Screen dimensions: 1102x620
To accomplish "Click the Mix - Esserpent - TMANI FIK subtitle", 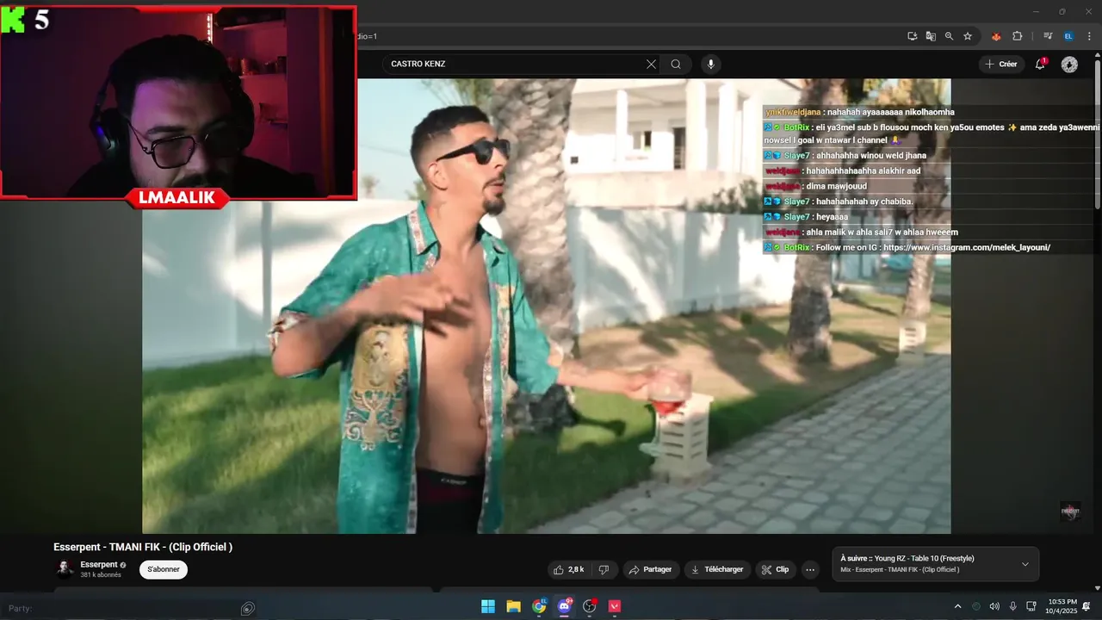I will point(900,569).
